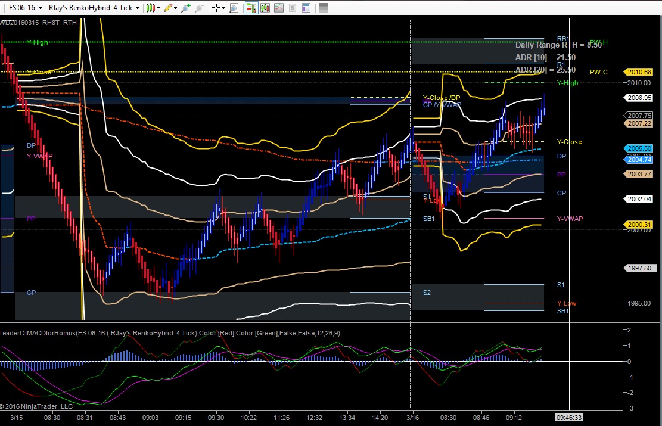This screenshot has width=662, height=426.
Task: Select the pencil drawing tools icon
Action: pyautogui.click(x=168, y=8)
